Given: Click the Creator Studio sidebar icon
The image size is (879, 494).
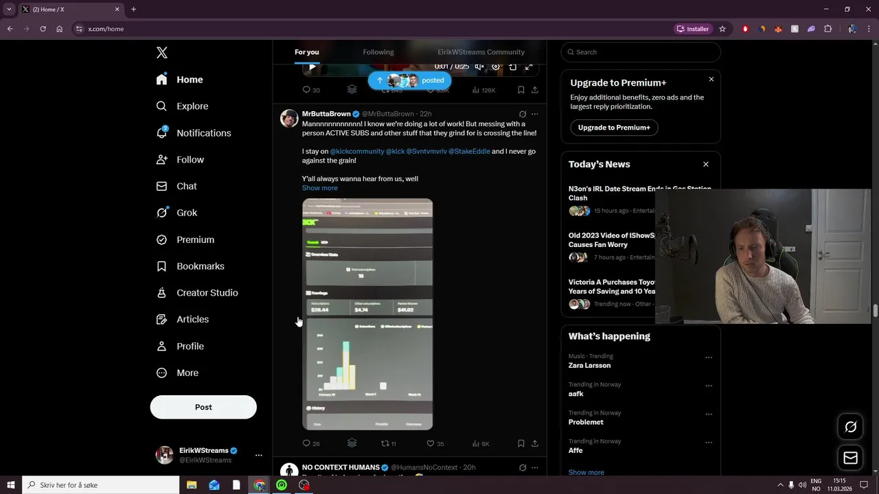Looking at the screenshot, I should pyautogui.click(x=161, y=293).
